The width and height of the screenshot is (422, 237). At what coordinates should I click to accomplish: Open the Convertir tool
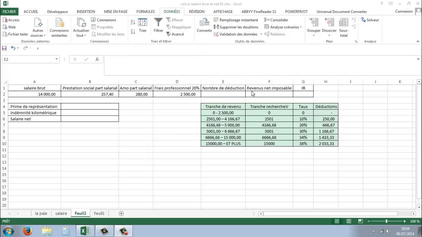204,26
